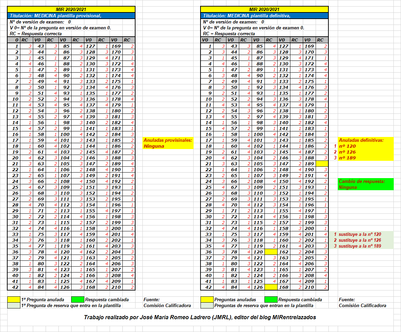Click 'Anuladas provisinales:' label

coord(168,140)
